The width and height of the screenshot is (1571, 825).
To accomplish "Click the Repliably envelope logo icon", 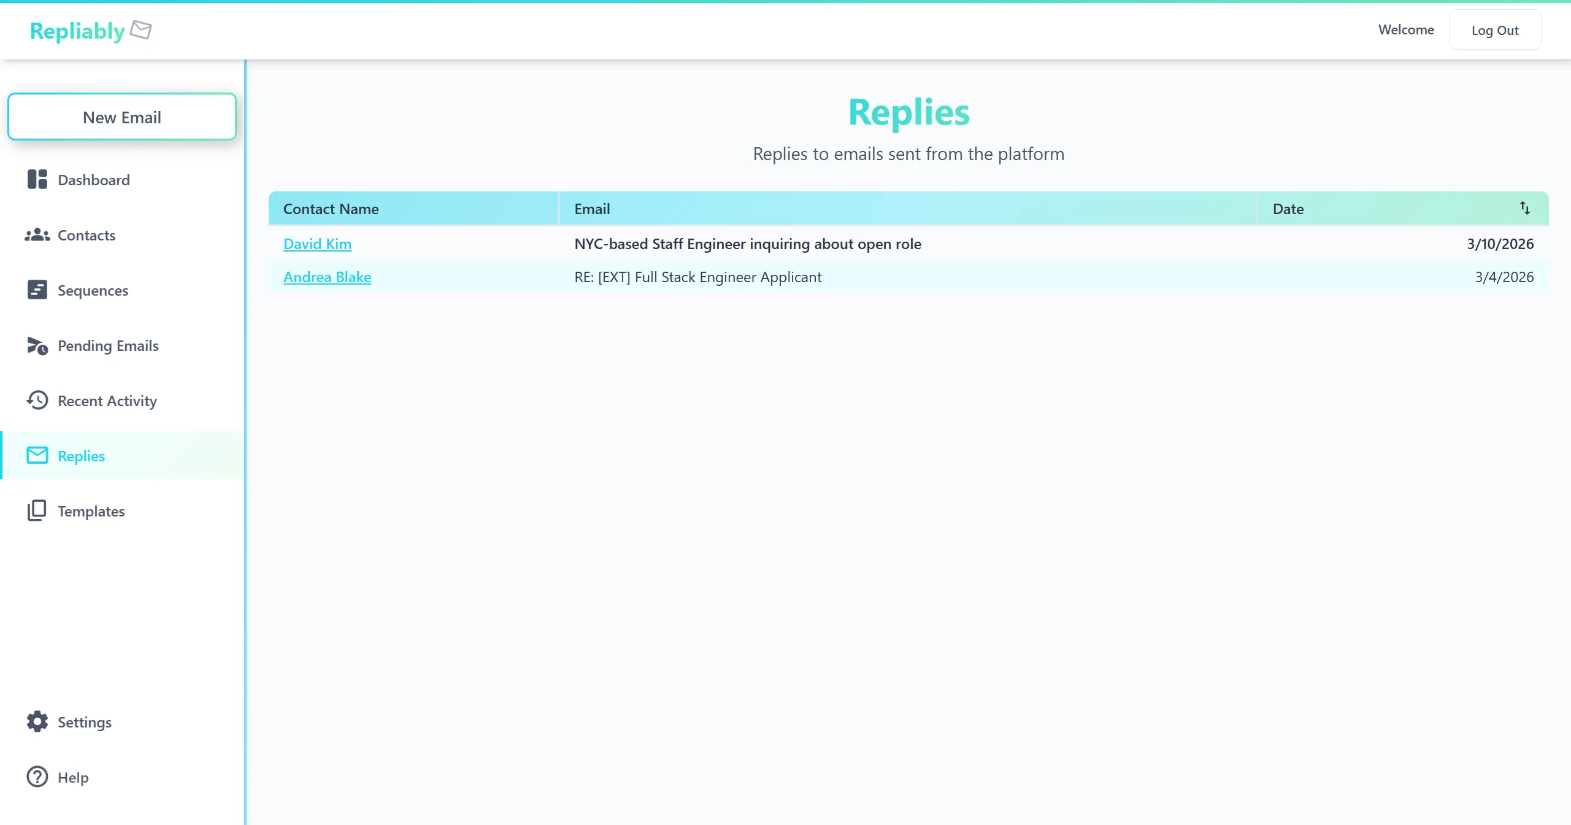I will pos(140,29).
